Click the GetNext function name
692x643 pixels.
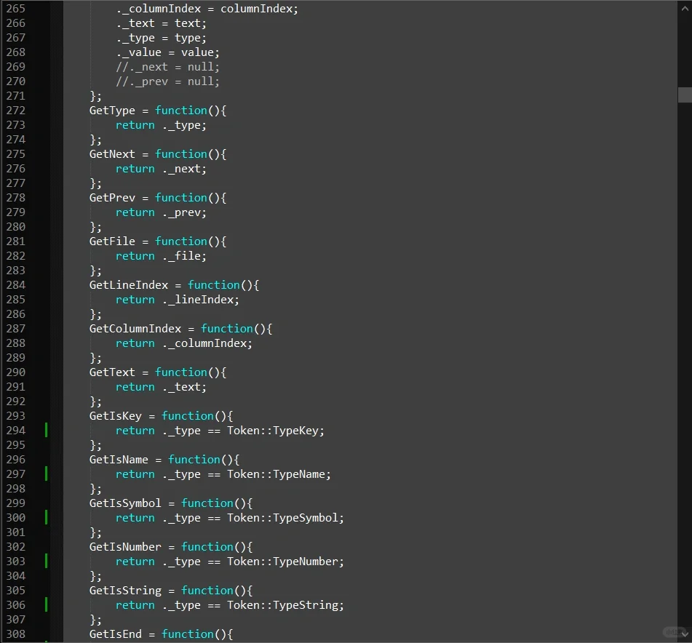pos(112,154)
